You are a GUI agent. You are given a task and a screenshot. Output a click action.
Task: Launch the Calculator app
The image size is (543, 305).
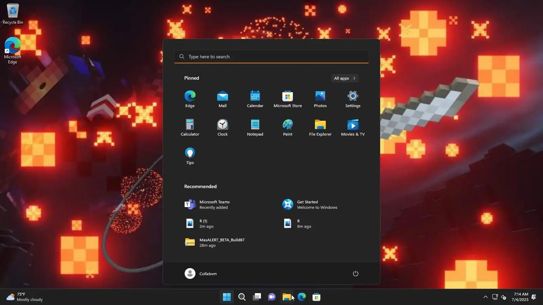point(190,128)
